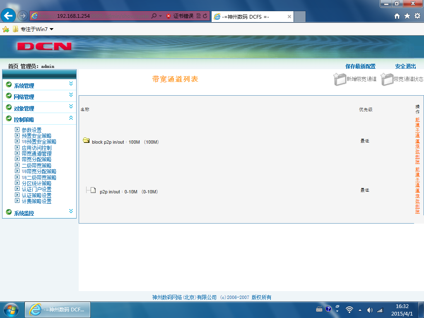Open the Windows Start button
Image resolution: width=424 pixels, height=318 pixels.
click(x=11, y=310)
